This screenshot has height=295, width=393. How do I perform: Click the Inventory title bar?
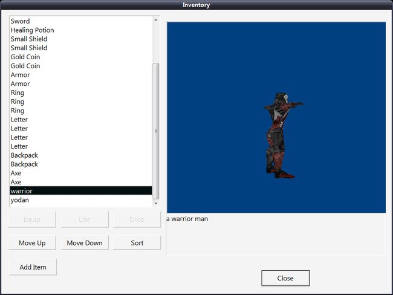pos(197,5)
